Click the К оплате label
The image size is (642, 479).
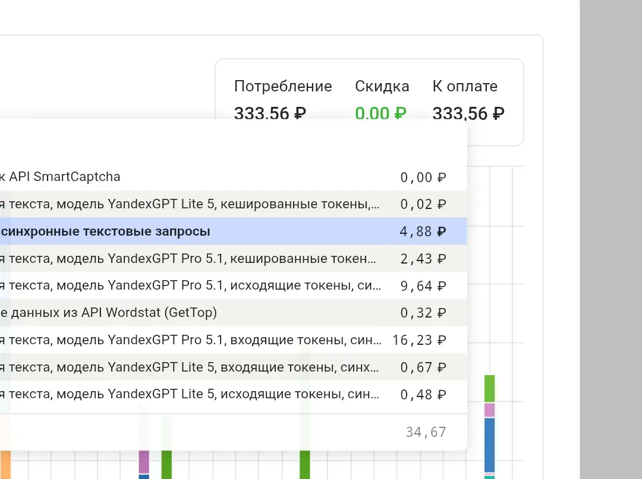pos(465,86)
